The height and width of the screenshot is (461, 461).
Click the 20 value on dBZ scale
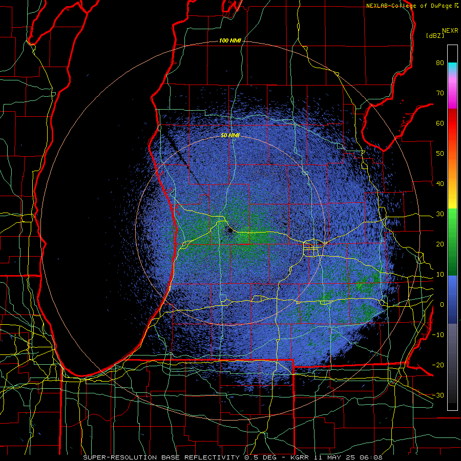[x=440, y=244]
